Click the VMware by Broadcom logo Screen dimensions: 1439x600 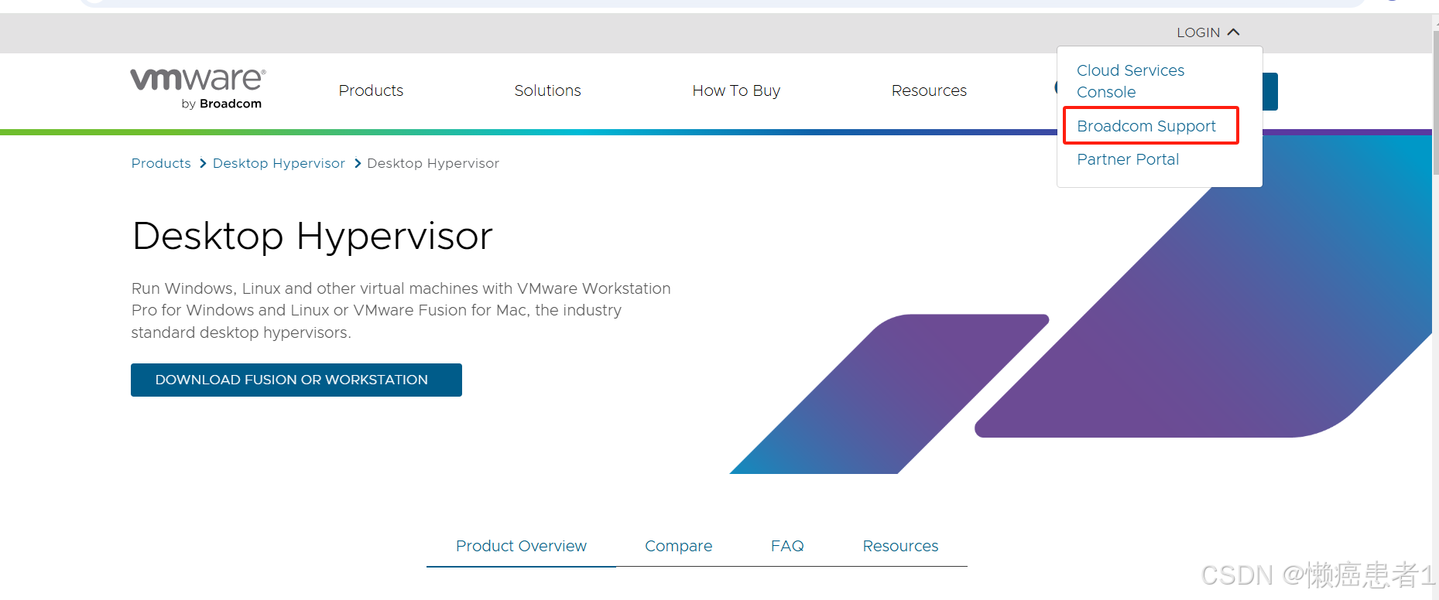click(198, 88)
